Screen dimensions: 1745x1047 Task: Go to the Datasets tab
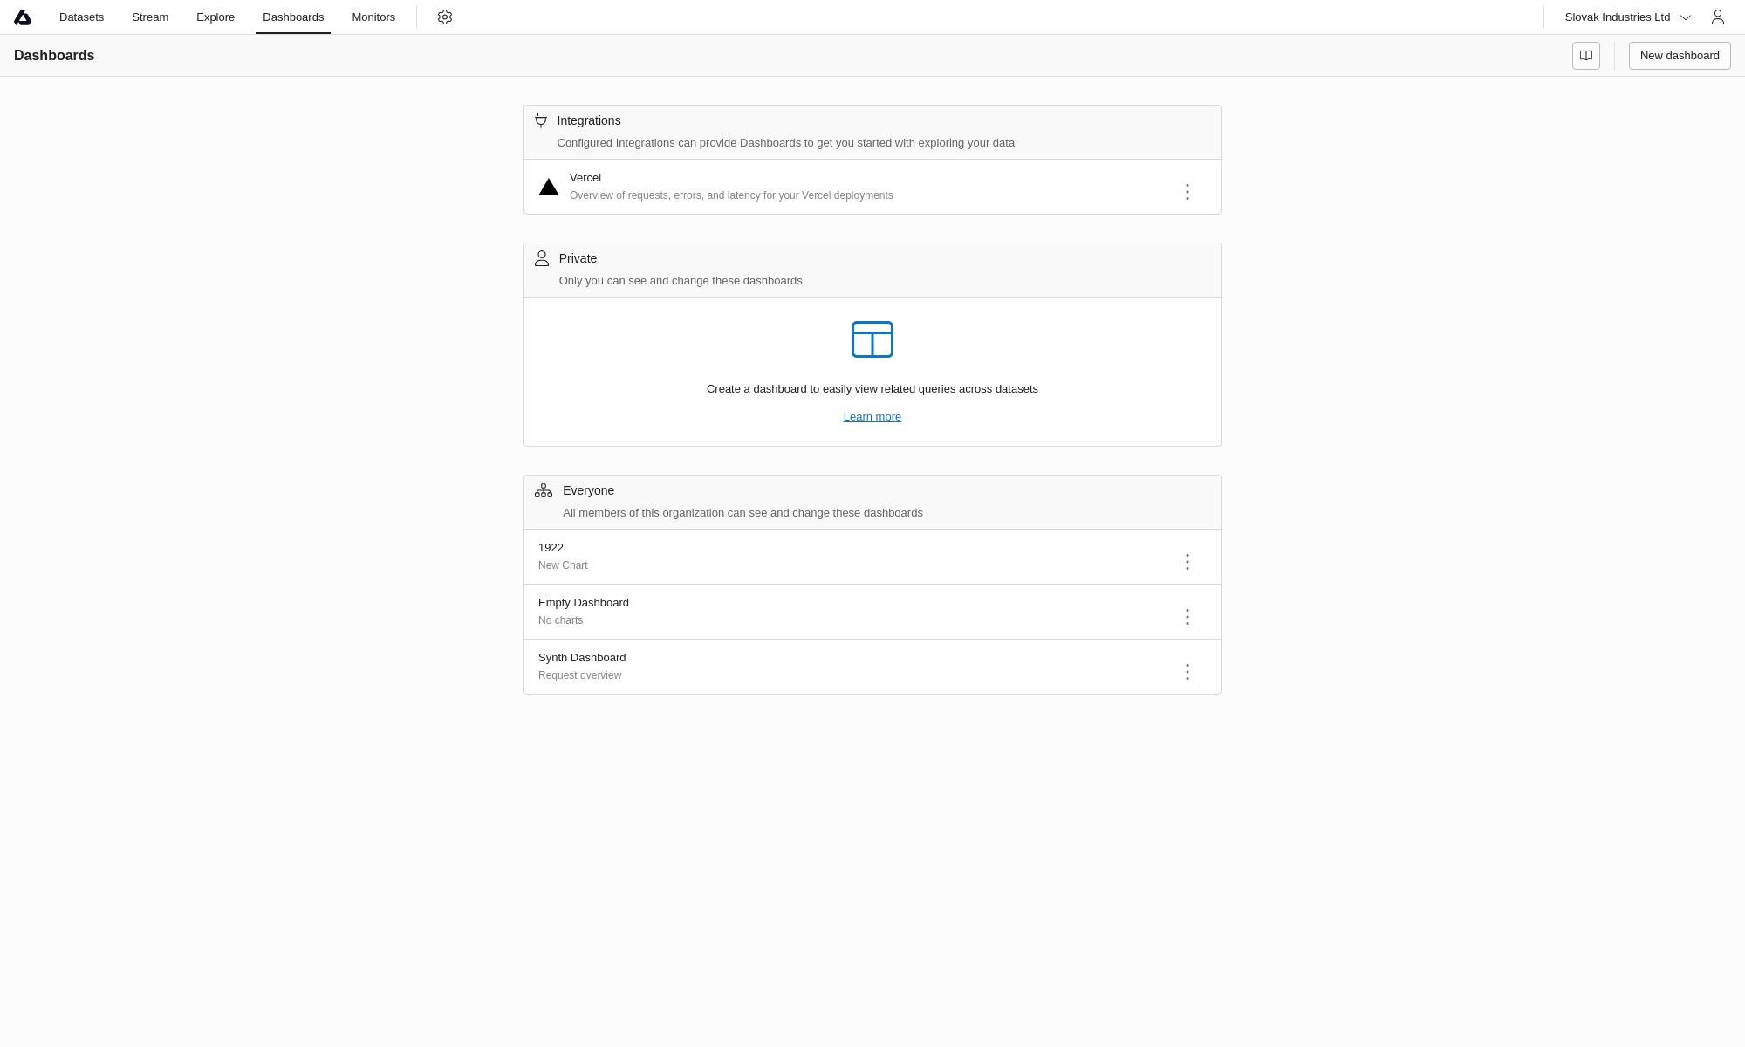tap(81, 17)
